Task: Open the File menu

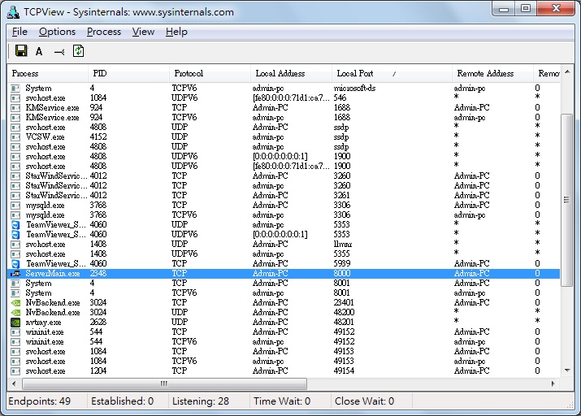Action: tap(20, 32)
